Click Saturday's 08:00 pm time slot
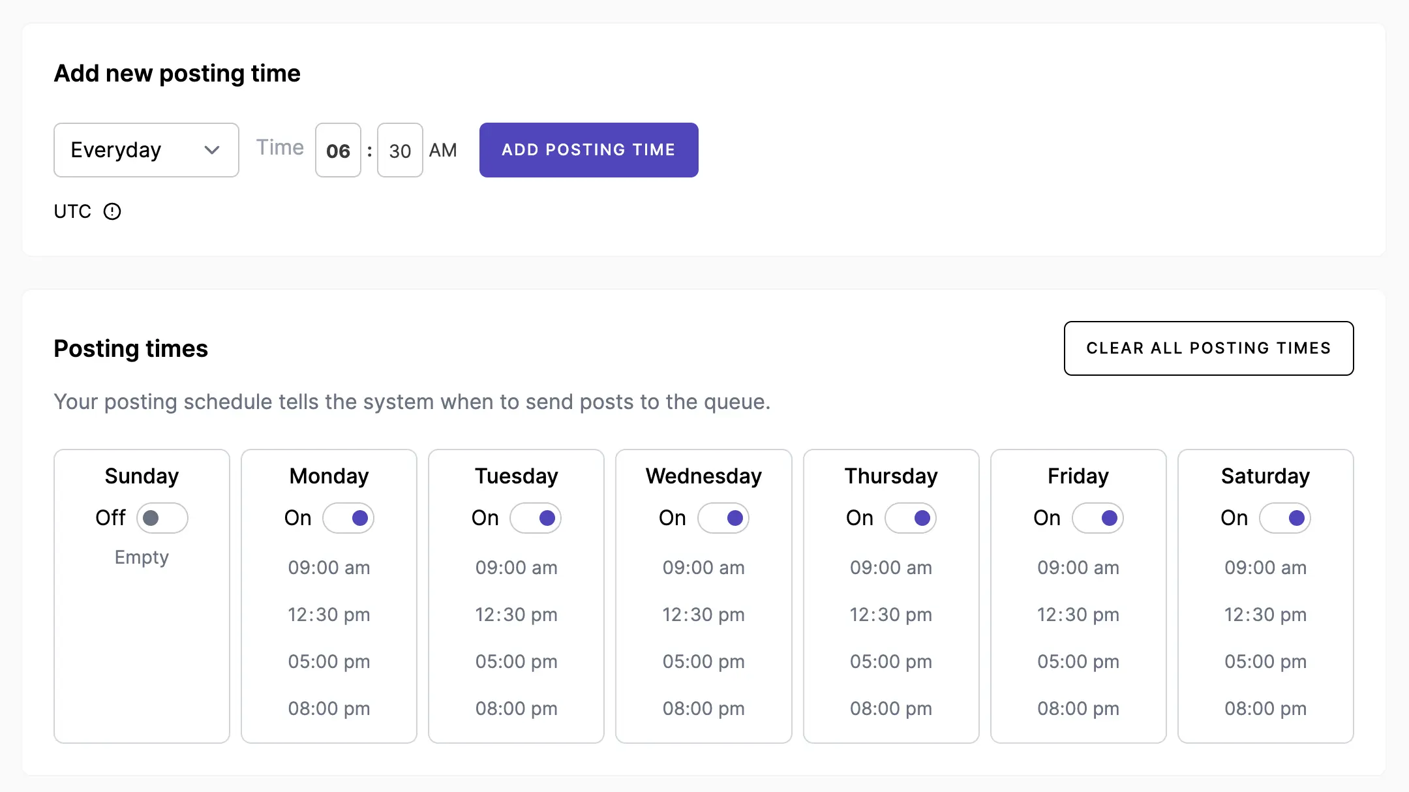This screenshot has height=792, width=1409. point(1265,708)
